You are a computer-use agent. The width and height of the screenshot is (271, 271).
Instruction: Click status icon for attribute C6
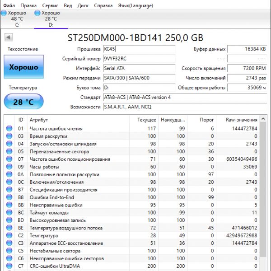(x=9, y=258)
